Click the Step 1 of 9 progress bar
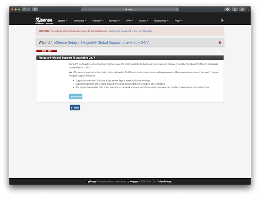The image size is (260, 197). click(47, 51)
